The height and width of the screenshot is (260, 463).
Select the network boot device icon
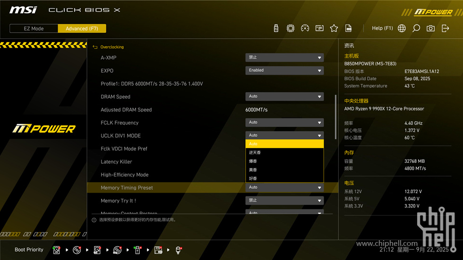click(179, 250)
